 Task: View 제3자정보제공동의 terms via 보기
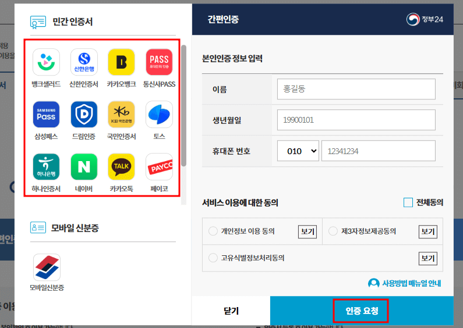click(x=428, y=231)
